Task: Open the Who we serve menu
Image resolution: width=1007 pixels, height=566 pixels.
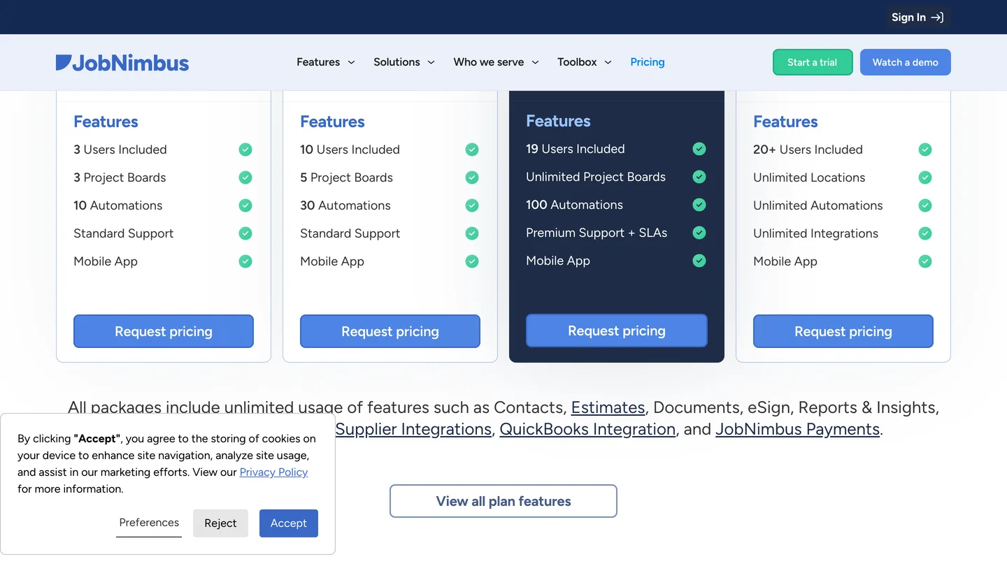Action: 497,62
